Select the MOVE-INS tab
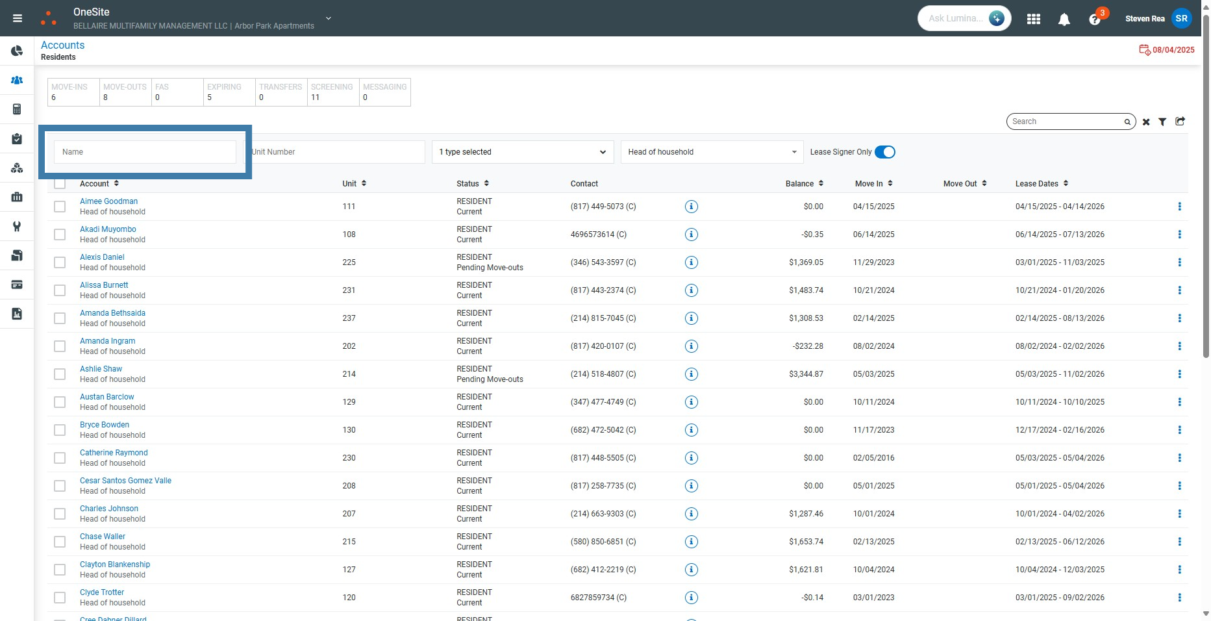This screenshot has height=621, width=1211. click(73, 92)
